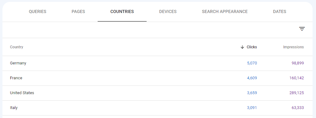This screenshot has height=118, width=316.
Task: Open the Search Appearance tab
Action: 225,11
